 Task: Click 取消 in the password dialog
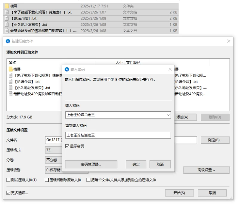click(160, 164)
